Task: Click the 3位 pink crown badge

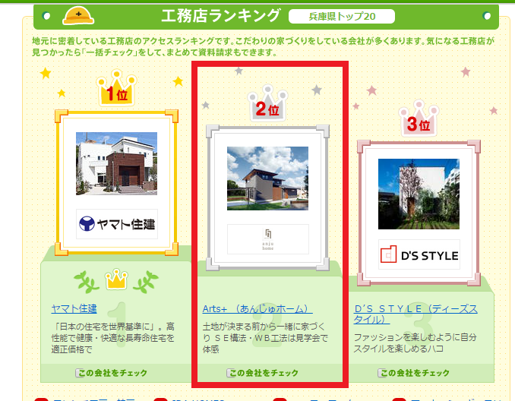Action: point(419,118)
